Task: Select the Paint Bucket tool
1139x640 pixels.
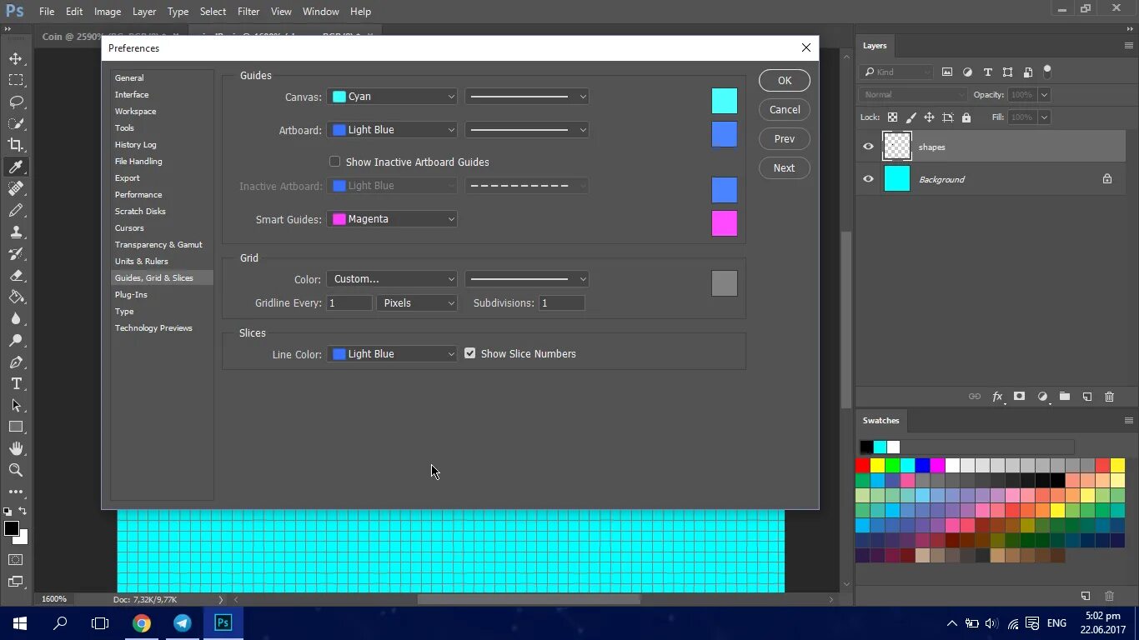Action: tap(15, 297)
